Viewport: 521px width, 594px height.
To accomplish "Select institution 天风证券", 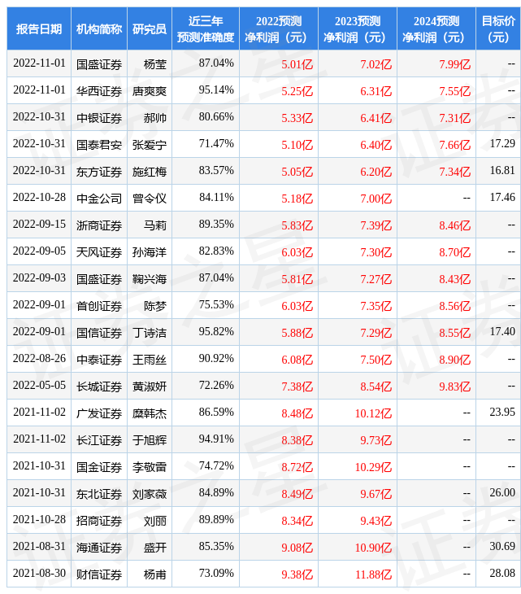I will 99,252.
